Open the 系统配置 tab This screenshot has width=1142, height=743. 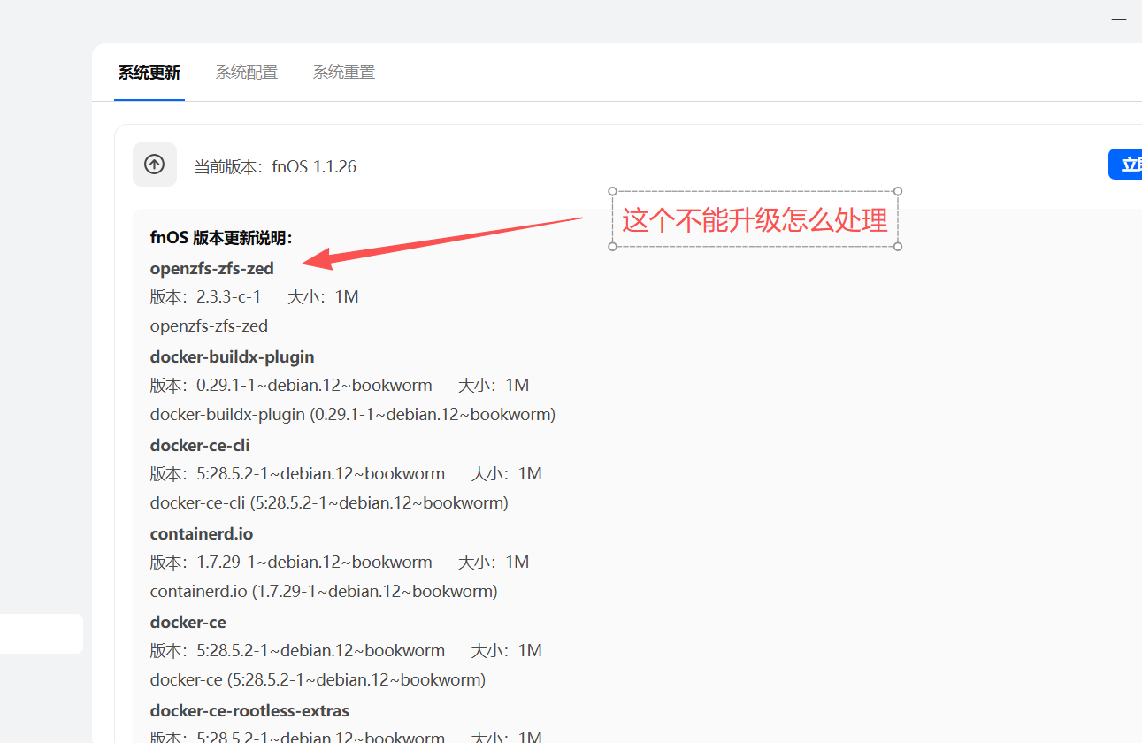tap(247, 73)
